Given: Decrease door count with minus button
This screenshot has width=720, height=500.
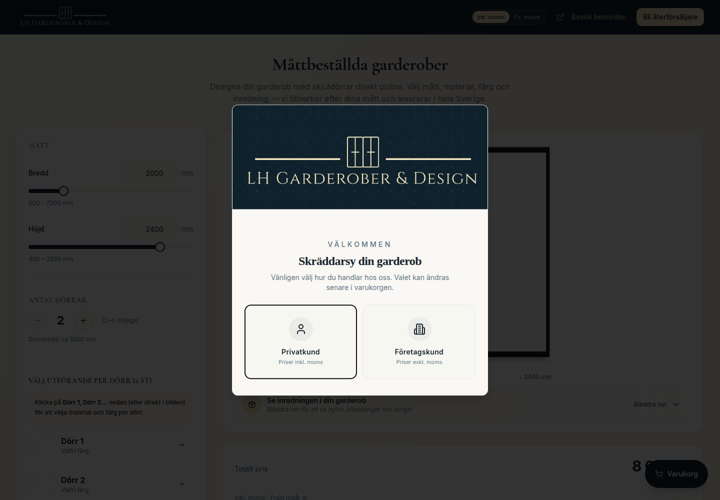Looking at the screenshot, I should point(37,320).
